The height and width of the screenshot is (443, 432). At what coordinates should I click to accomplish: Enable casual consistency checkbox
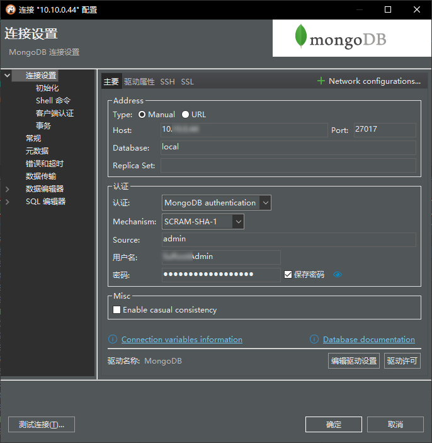coord(117,309)
